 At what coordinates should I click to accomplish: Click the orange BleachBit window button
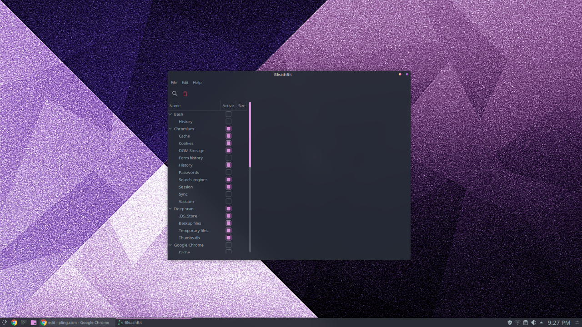(400, 74)
